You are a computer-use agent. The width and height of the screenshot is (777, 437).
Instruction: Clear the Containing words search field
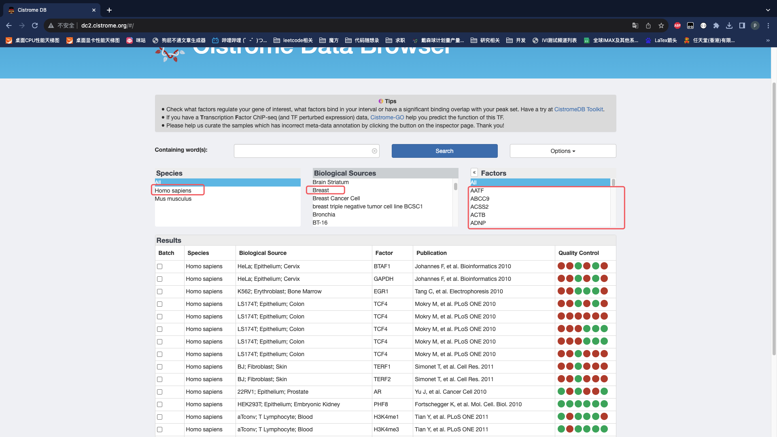[375, 151]
